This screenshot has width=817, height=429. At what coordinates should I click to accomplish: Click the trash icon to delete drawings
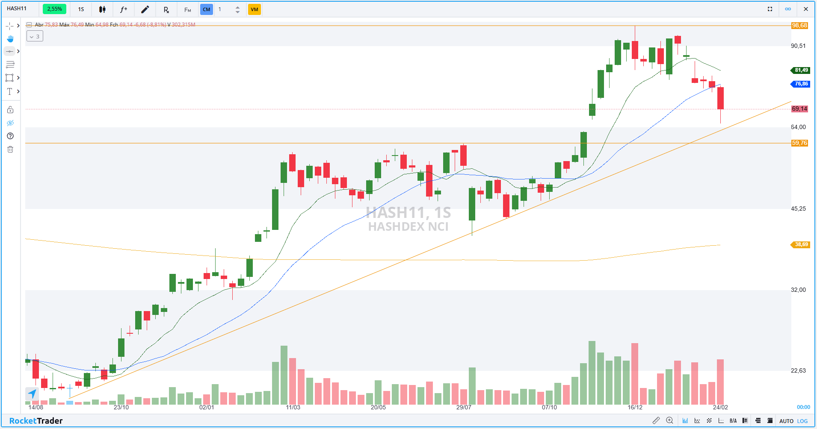(x=9, y=149)
